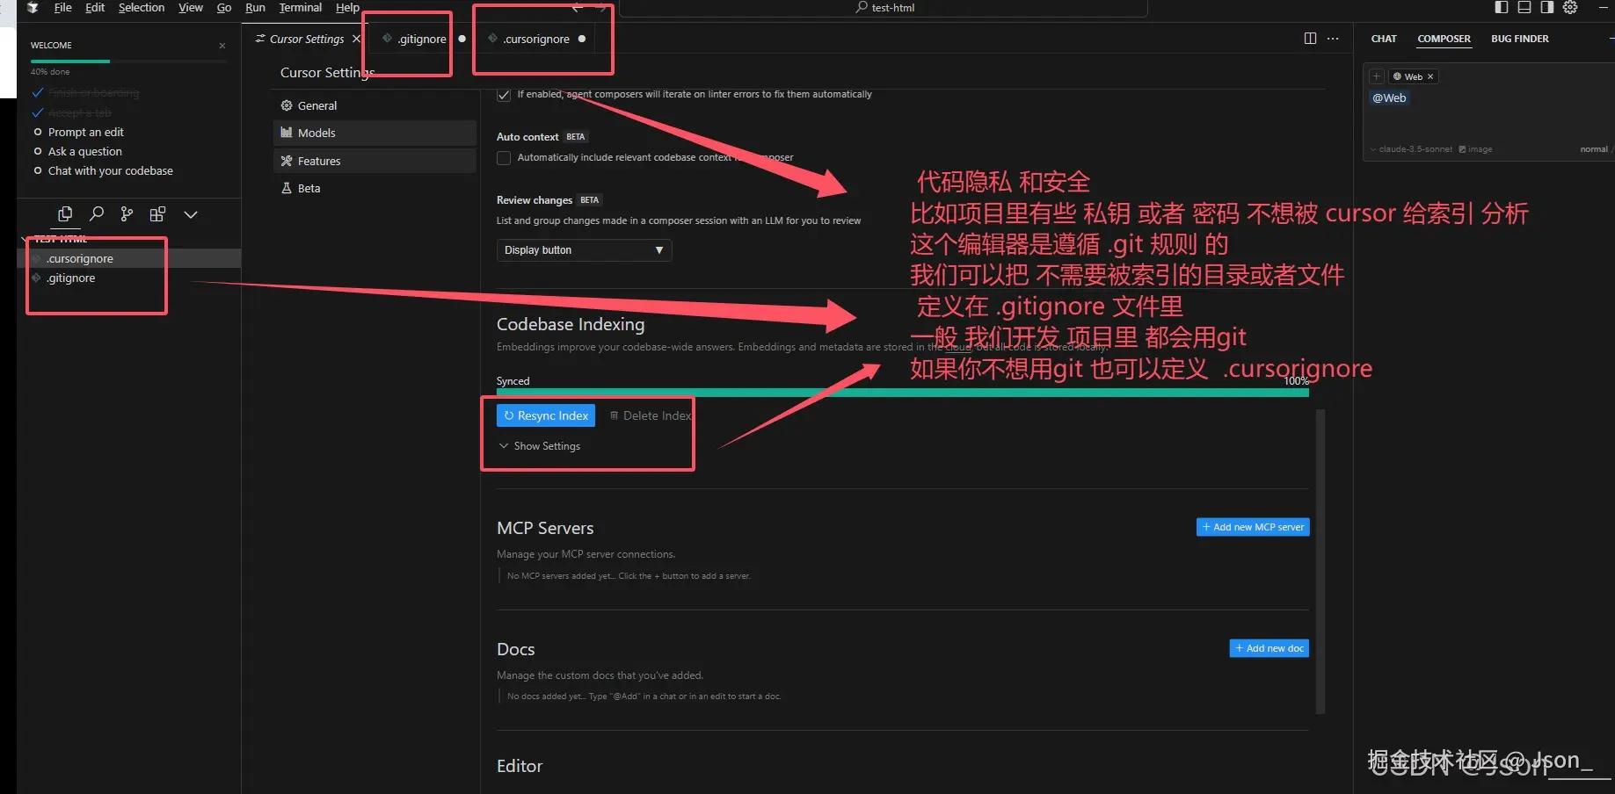
Task: Open the View menu
Action: pyautogui.click(x=191, y=7)
